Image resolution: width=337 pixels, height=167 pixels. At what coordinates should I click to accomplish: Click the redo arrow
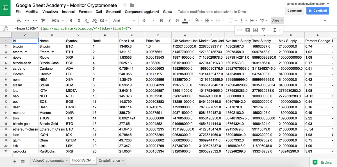click(x=35, y=20)
